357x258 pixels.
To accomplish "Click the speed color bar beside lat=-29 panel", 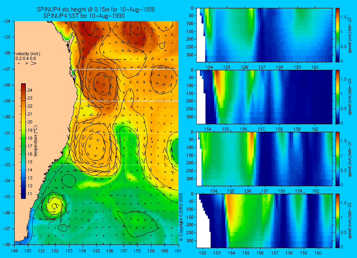I will point(337,97).
